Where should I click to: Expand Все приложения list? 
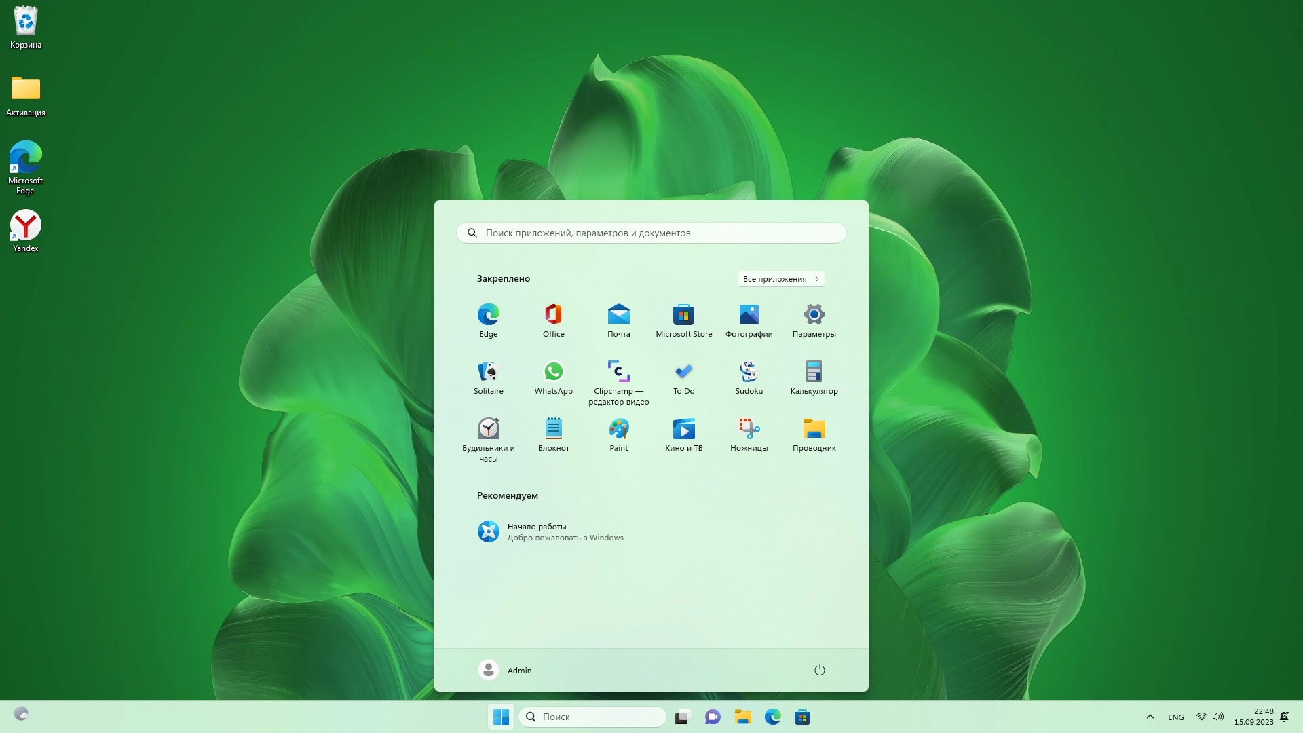click(x=780, y=279)
